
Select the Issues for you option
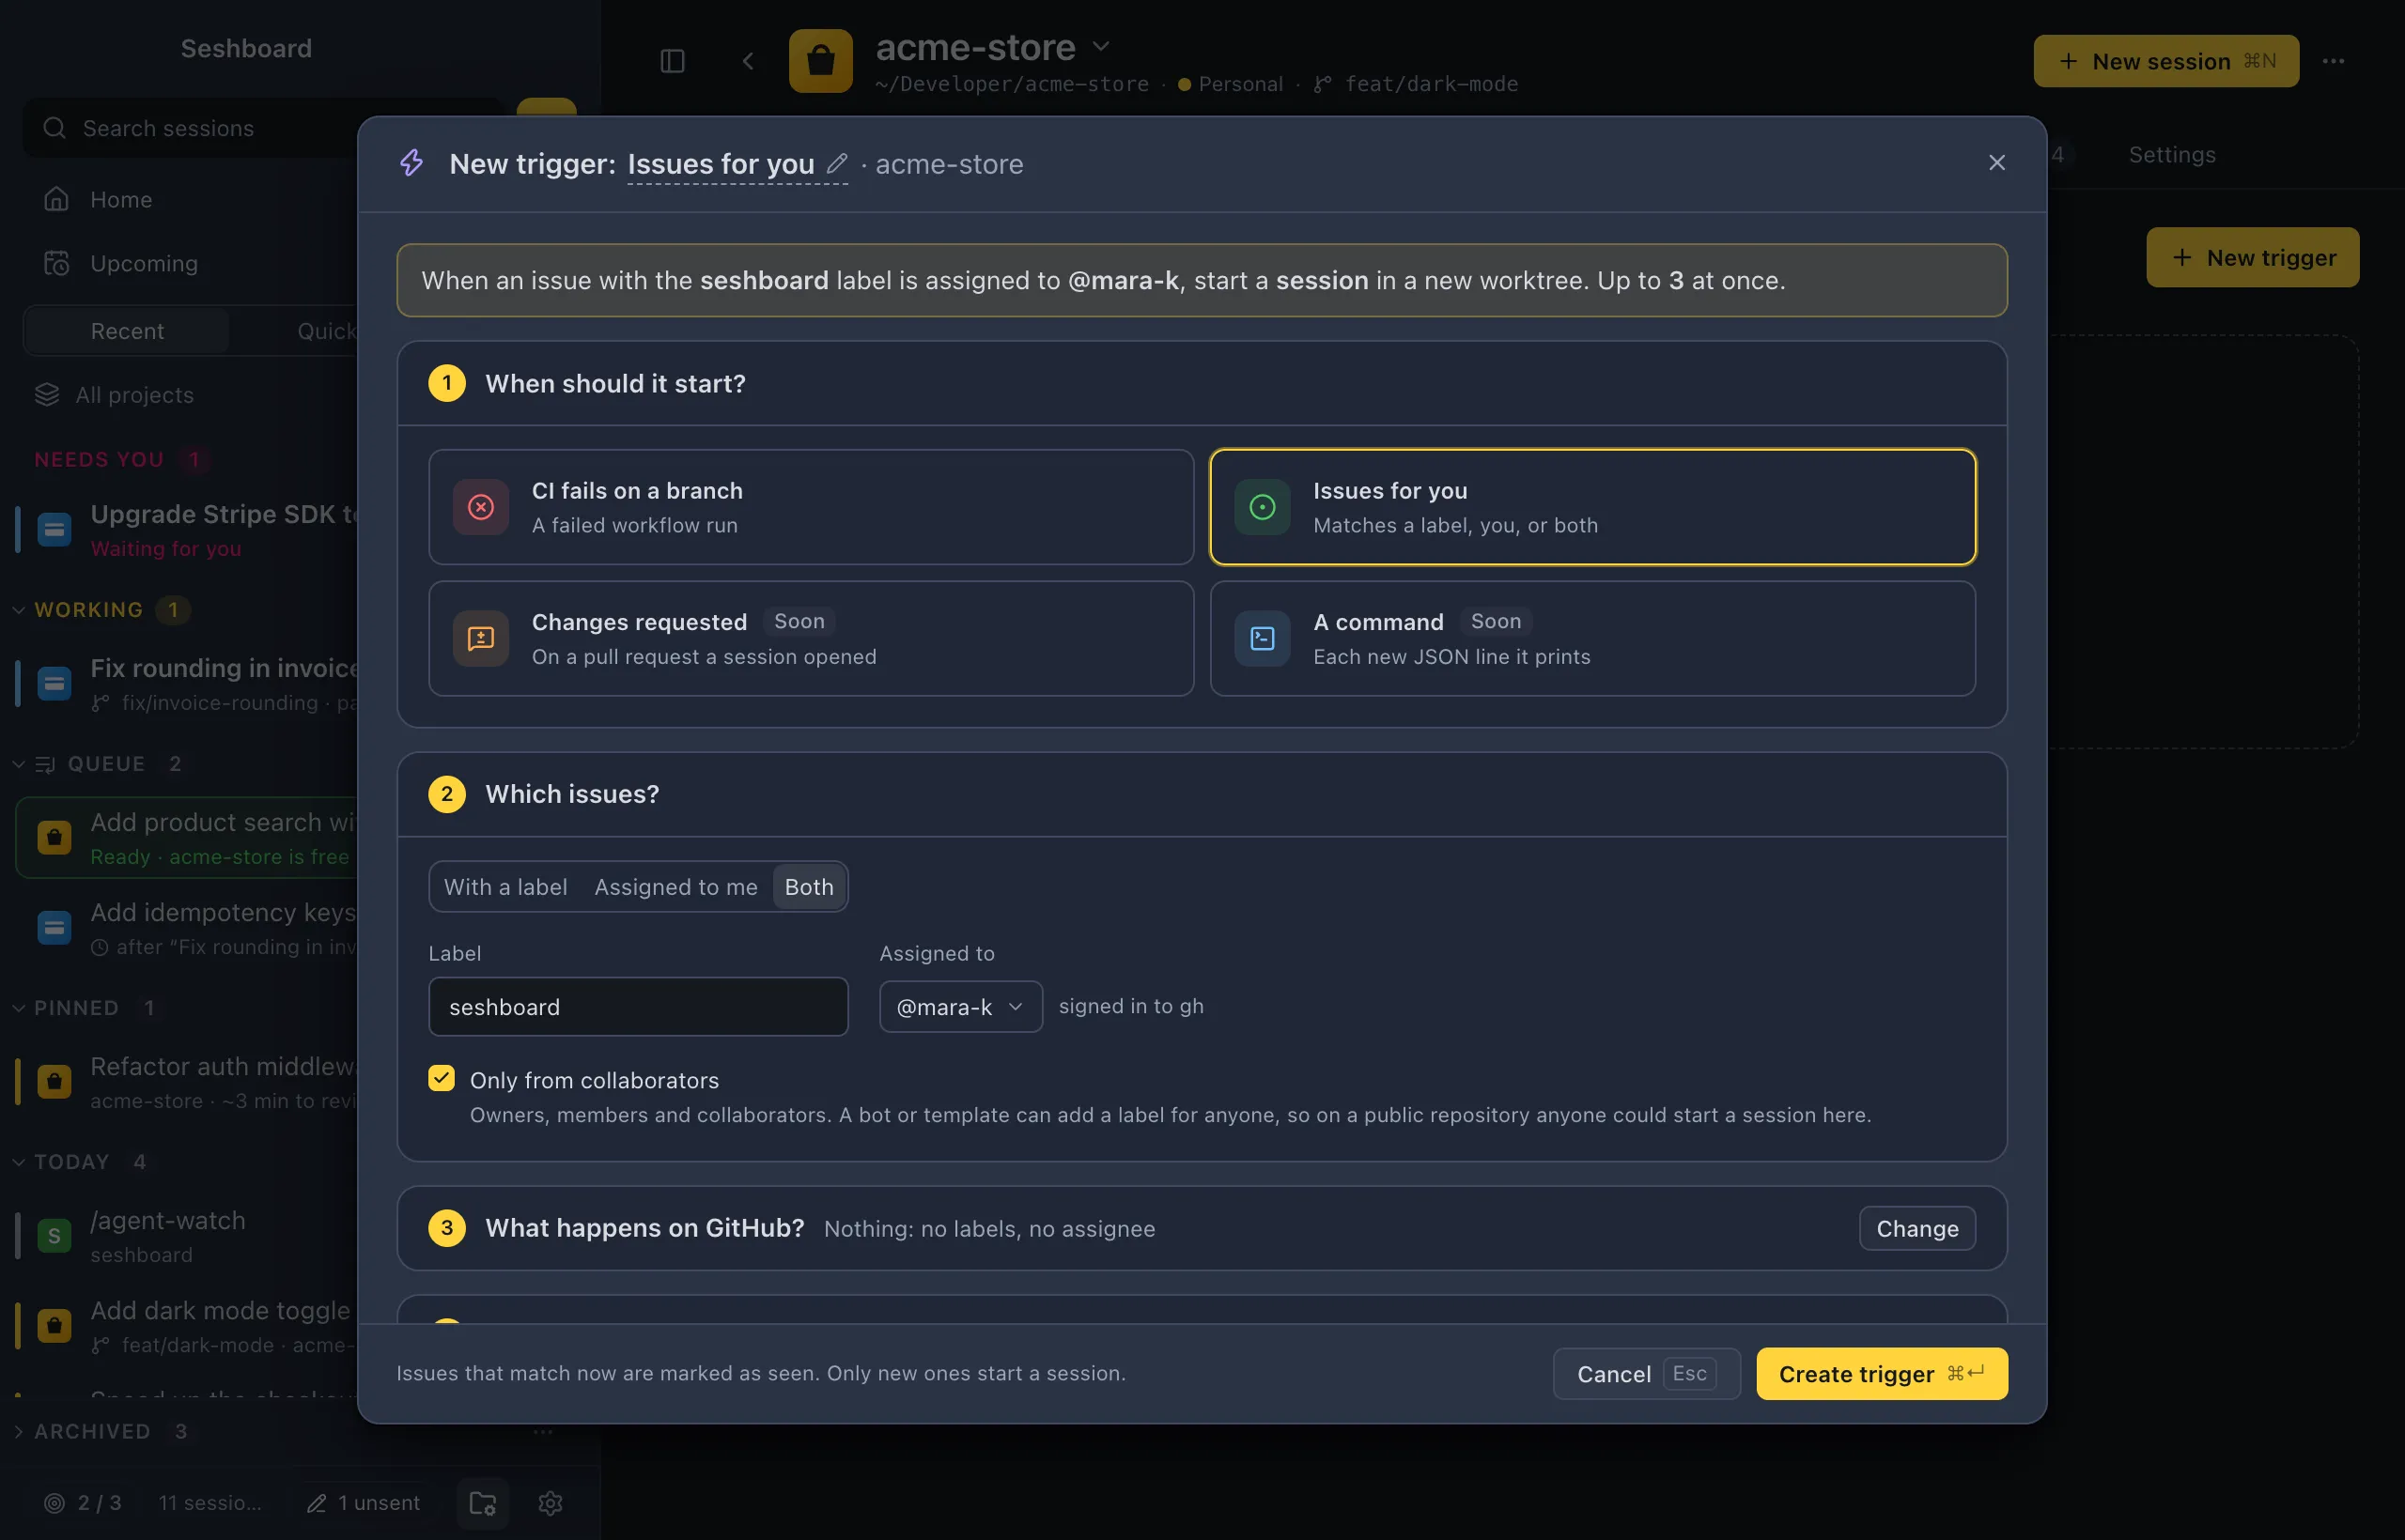pos(1592,507)
